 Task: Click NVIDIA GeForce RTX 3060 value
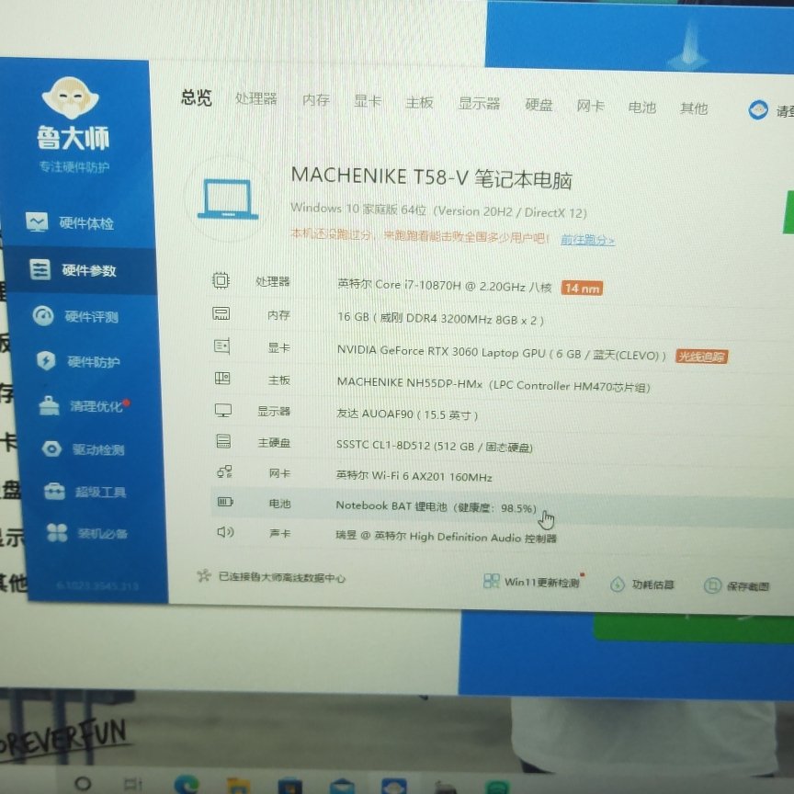(x=501, y=353)
